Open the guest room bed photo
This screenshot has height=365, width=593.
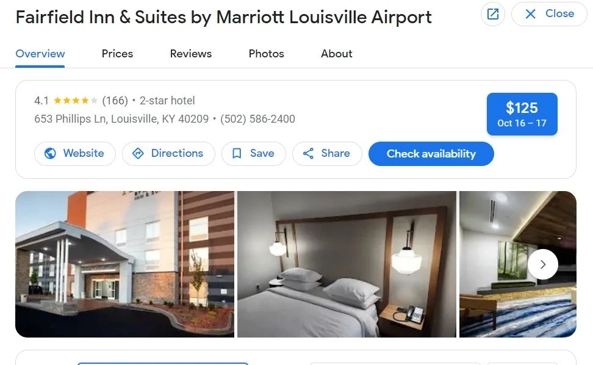347,264
